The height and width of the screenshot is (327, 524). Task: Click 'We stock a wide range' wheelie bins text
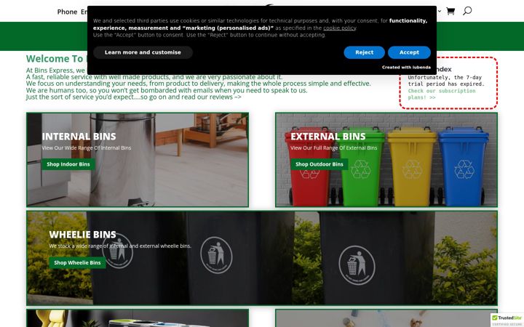coord(120,246)
